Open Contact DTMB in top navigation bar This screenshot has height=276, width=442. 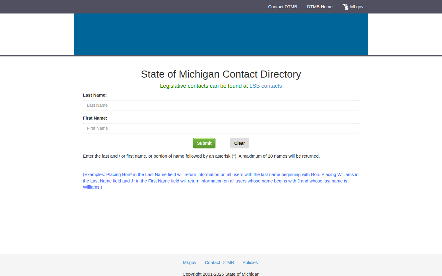pyautogui.click(x=282, y=7)
